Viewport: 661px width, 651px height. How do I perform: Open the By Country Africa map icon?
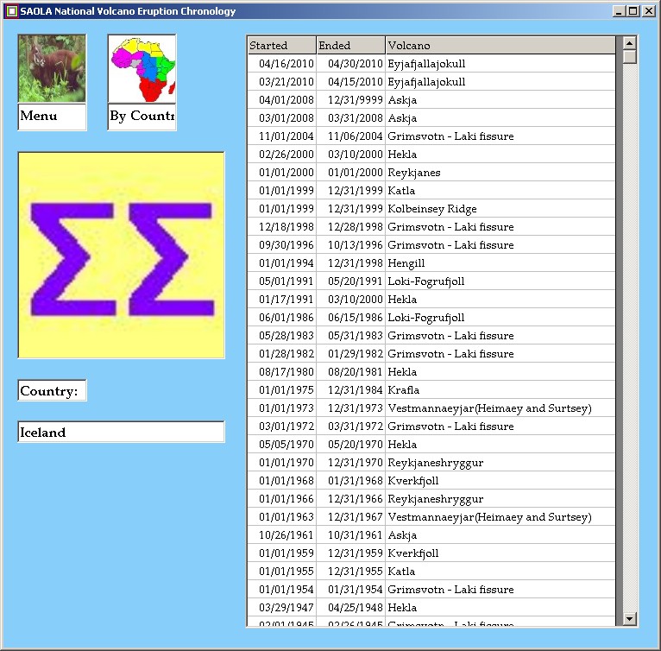point(142,69)
